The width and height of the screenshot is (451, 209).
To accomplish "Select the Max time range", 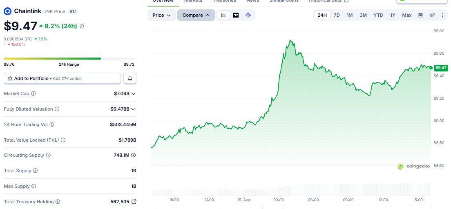I will pyautogui.click(x=407, y=15).
